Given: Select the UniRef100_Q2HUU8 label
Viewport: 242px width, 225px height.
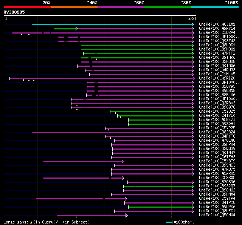Looking at the screenshot, I should [x=217, y=62].
